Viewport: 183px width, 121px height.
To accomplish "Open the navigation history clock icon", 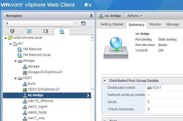I will coord(83,24).
